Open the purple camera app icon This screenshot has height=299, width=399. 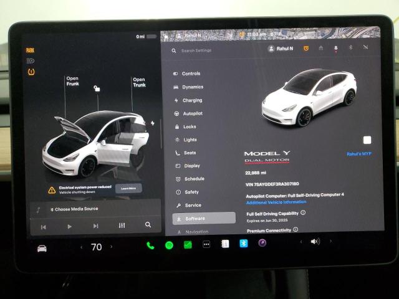[262, 243]
